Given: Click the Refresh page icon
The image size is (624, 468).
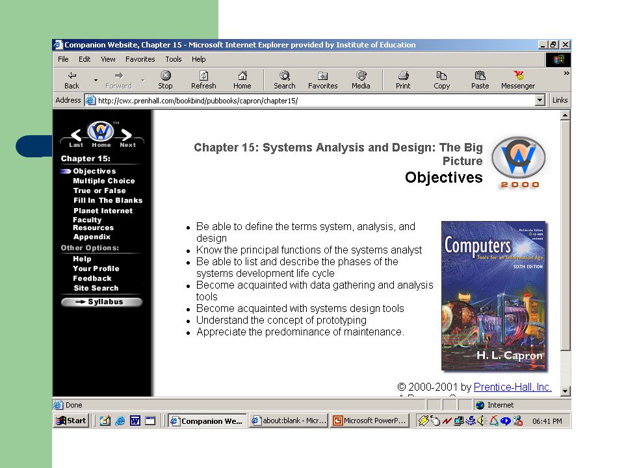Looking at the screenshot, I should pyautogui.click(x=203, y=75).
